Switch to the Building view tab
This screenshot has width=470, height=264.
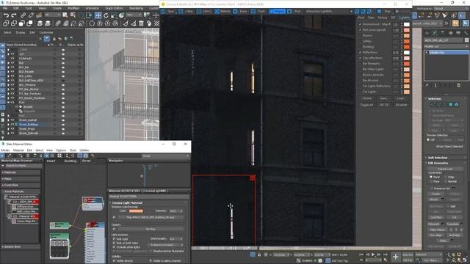click(x=70, y=161)
